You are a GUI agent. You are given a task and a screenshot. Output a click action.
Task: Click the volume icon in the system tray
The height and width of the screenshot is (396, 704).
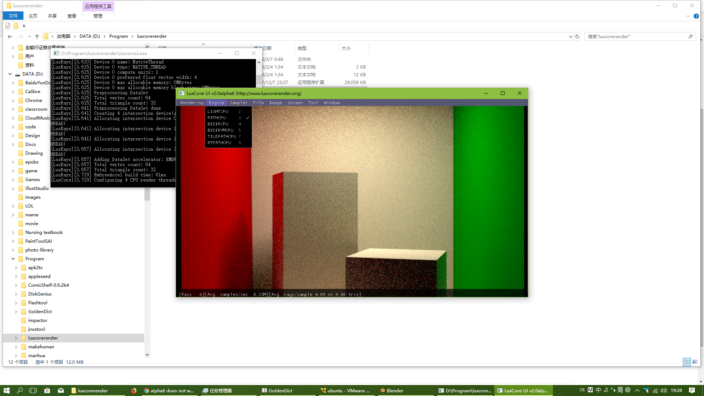[x=664, y=390]
